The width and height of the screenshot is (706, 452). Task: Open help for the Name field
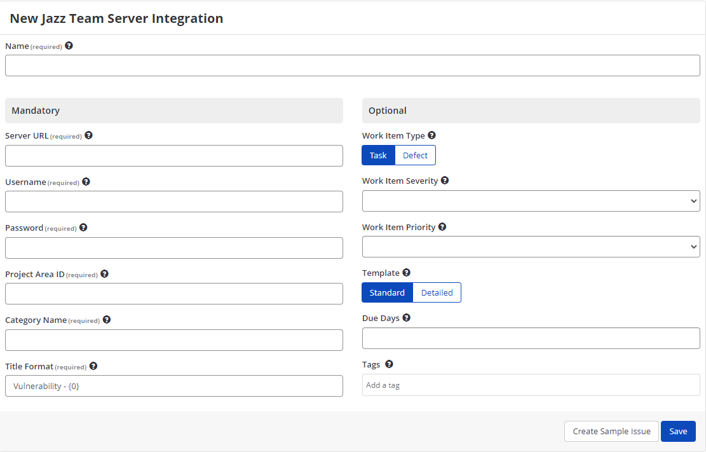coord(69,45)
